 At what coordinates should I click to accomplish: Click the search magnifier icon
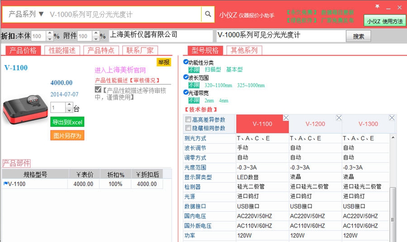[208, 14]
